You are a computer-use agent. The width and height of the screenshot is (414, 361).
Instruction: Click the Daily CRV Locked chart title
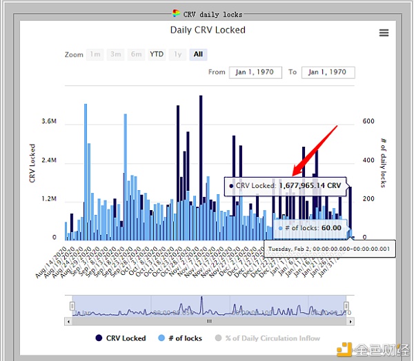coord(208,30)
